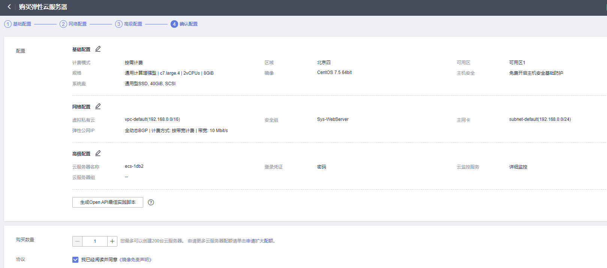Screen dimensions: 607x268
Task: Jump to step 1 基础配置
Action: 18,24
